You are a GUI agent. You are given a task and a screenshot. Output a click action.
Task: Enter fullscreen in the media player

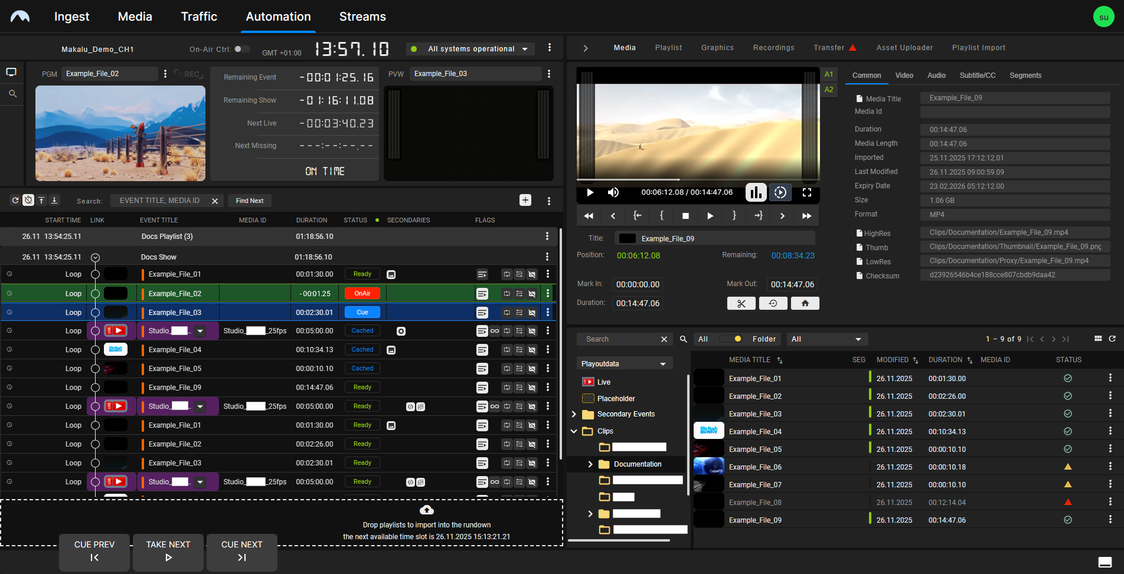[x=807, y=192]
